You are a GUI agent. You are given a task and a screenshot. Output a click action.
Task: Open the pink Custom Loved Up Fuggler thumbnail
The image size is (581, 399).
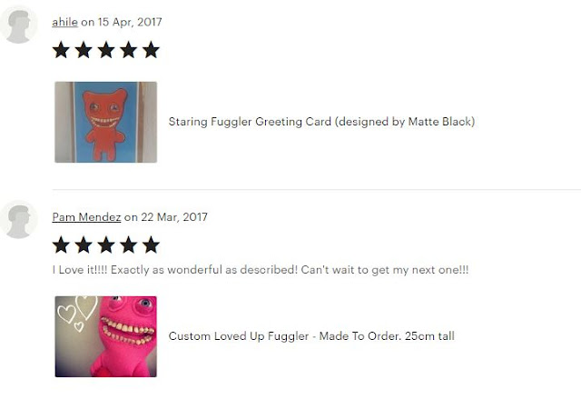pyautogui.click(x=106, y=336)
